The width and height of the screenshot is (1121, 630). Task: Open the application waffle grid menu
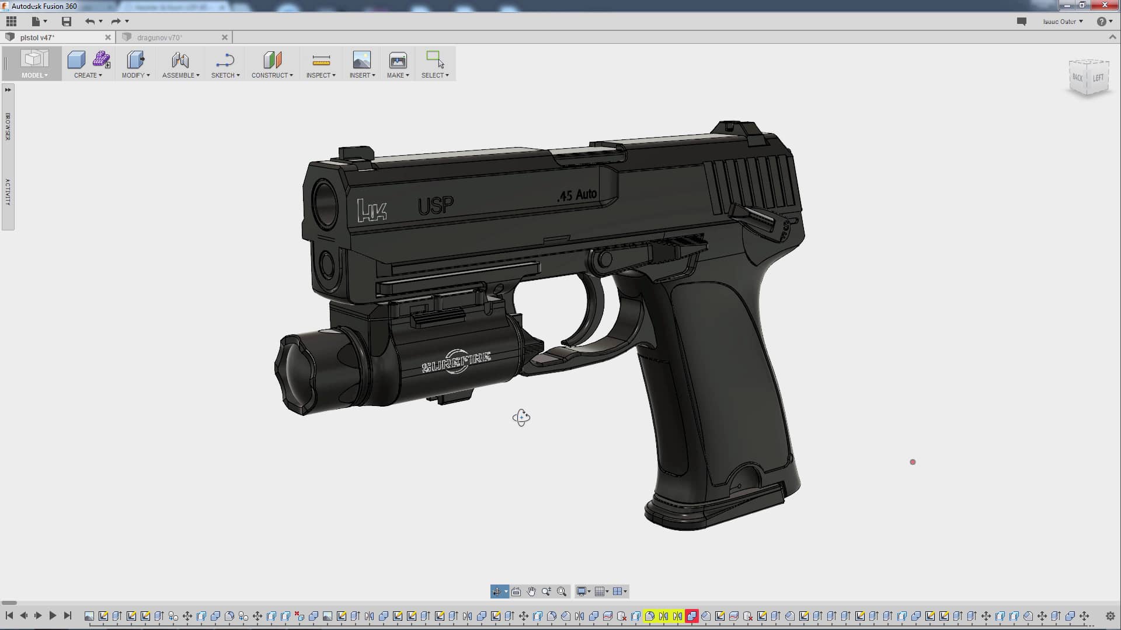[11, 21]
